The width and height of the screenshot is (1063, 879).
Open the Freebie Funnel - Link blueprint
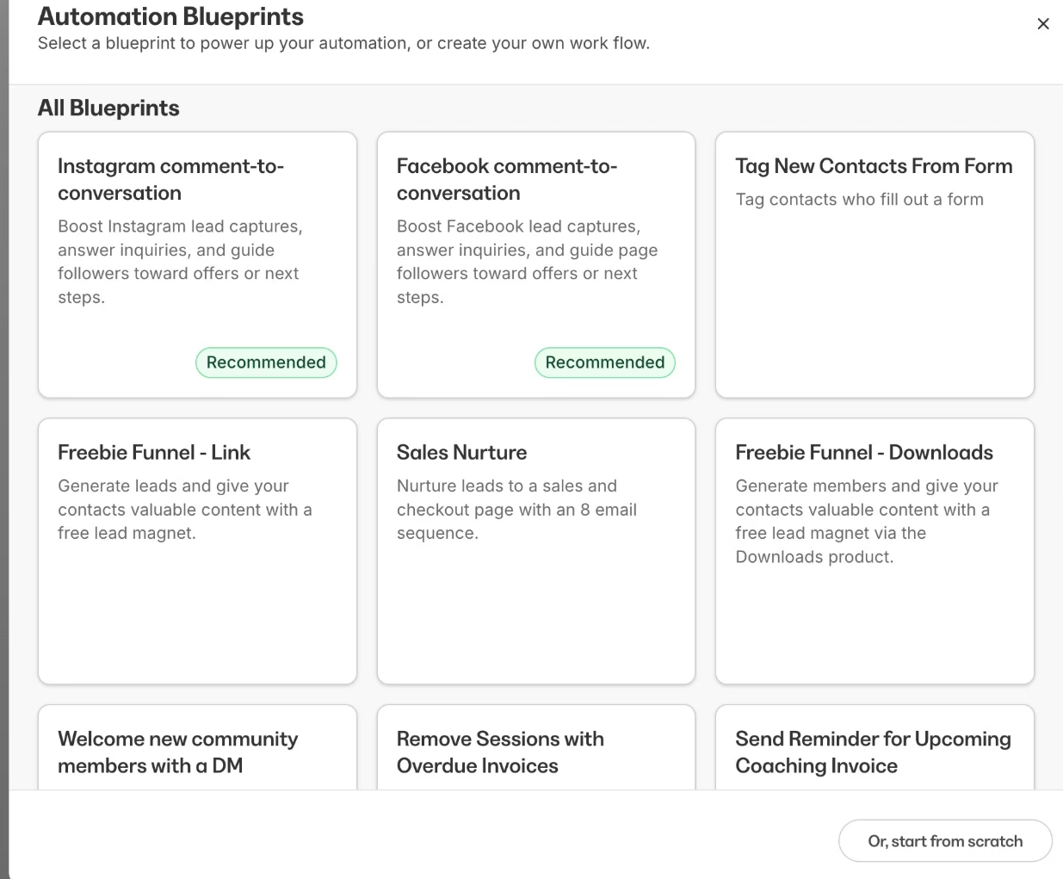click(197, 551)
